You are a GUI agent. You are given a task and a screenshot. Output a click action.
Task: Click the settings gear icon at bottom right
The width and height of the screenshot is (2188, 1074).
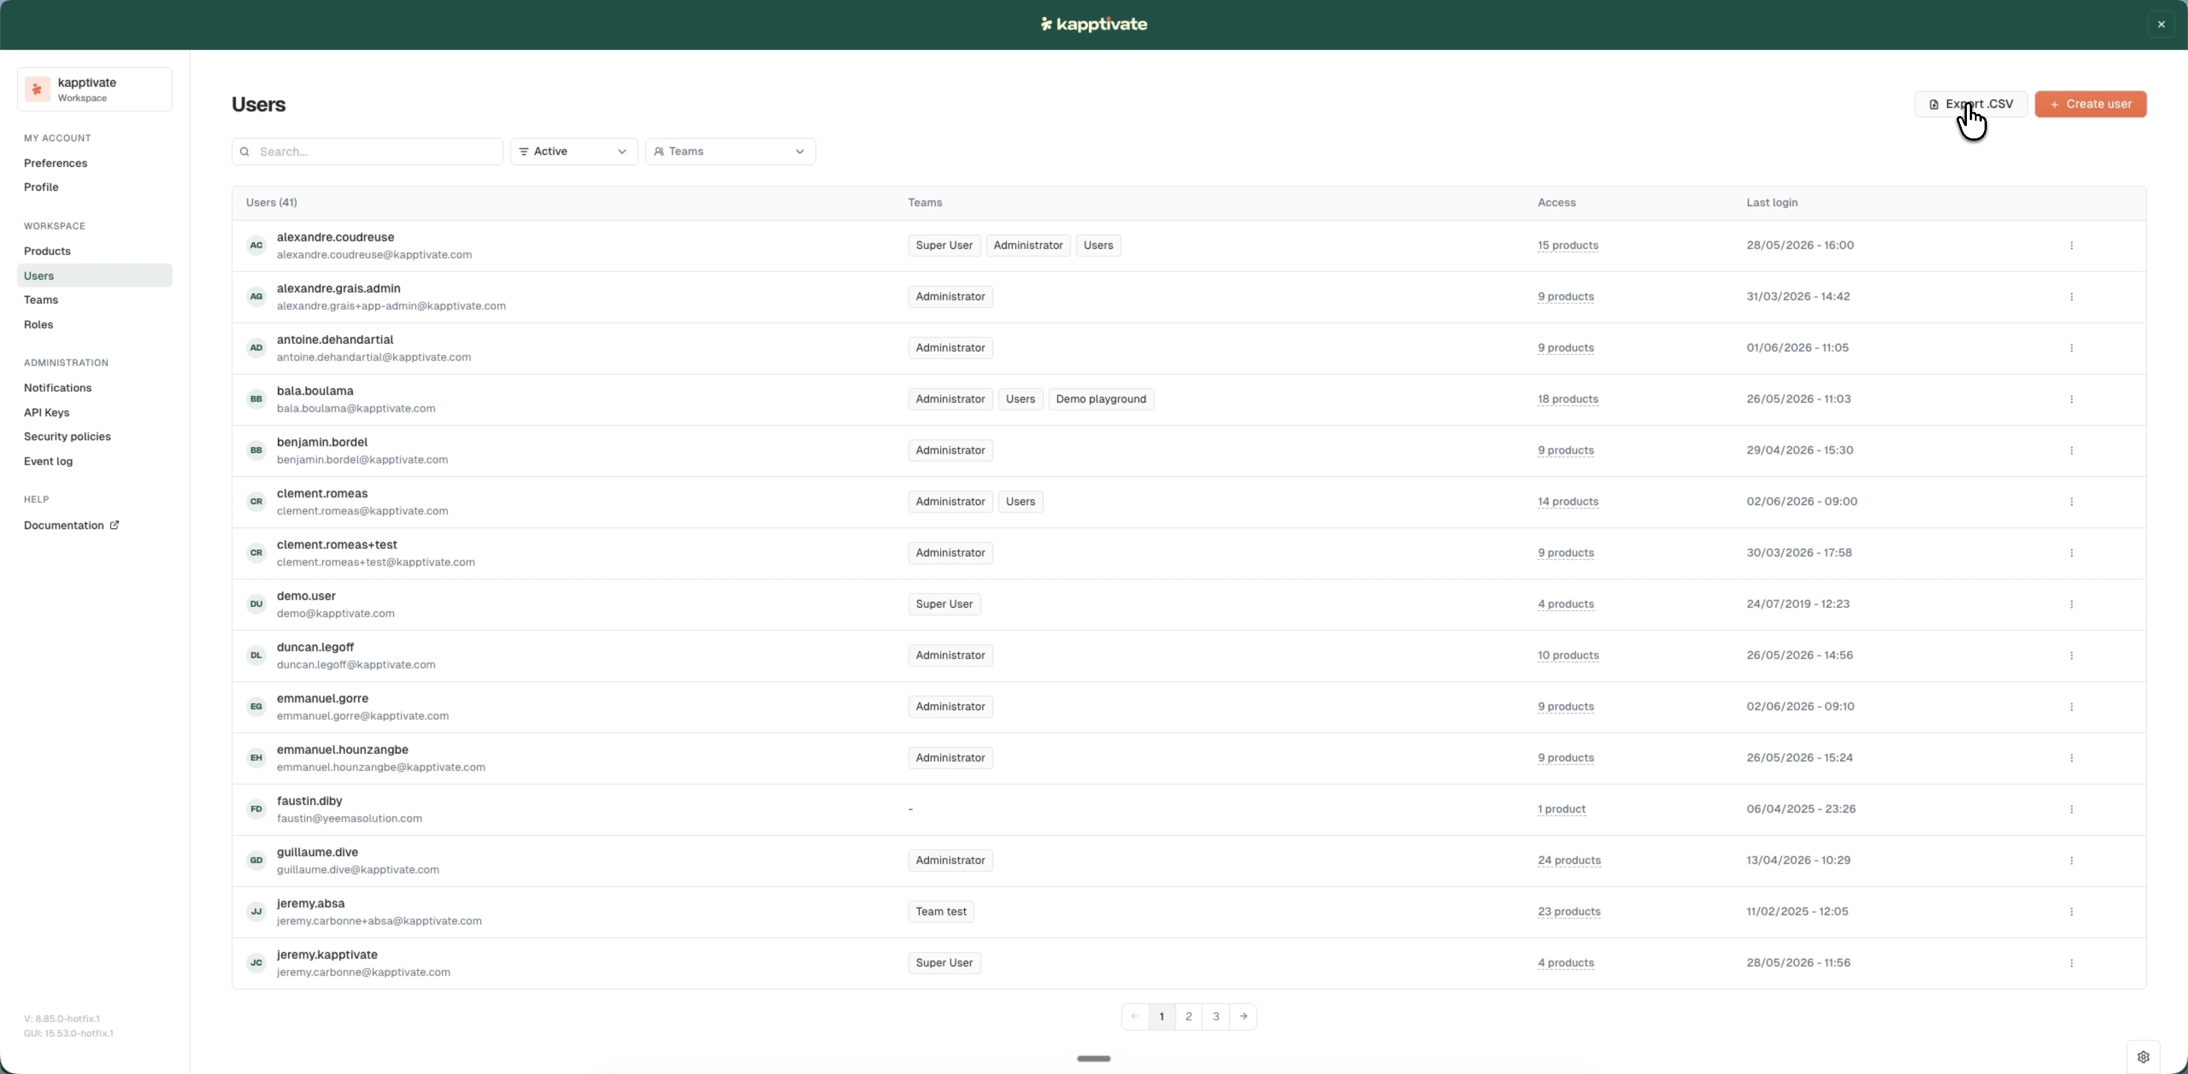[2143, 1057]
